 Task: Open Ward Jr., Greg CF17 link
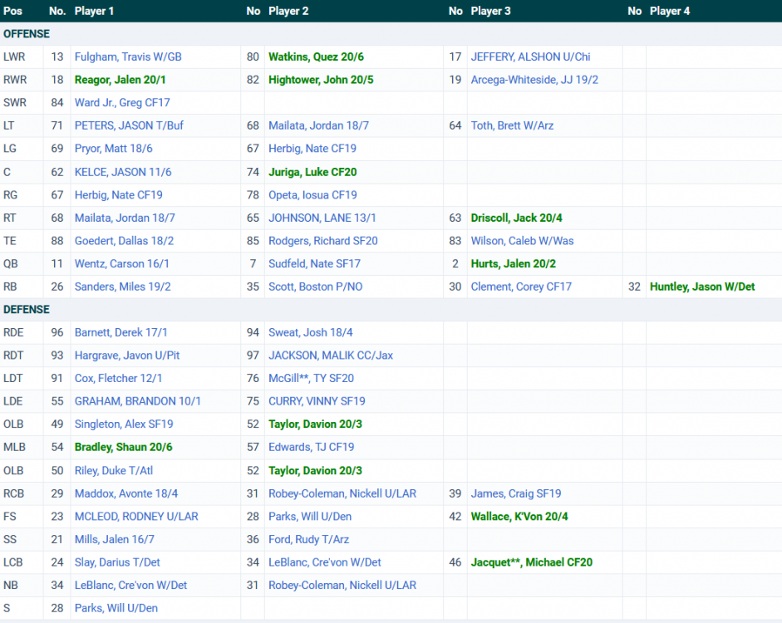[x=122, y=103]
